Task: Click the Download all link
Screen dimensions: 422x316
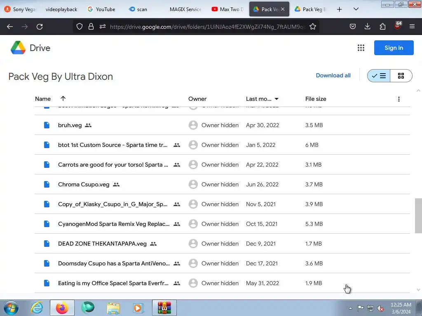Action: tap(333, 76)
